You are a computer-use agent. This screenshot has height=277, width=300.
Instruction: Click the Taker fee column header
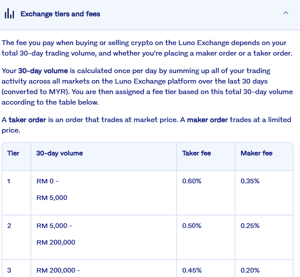coord(196,153)
